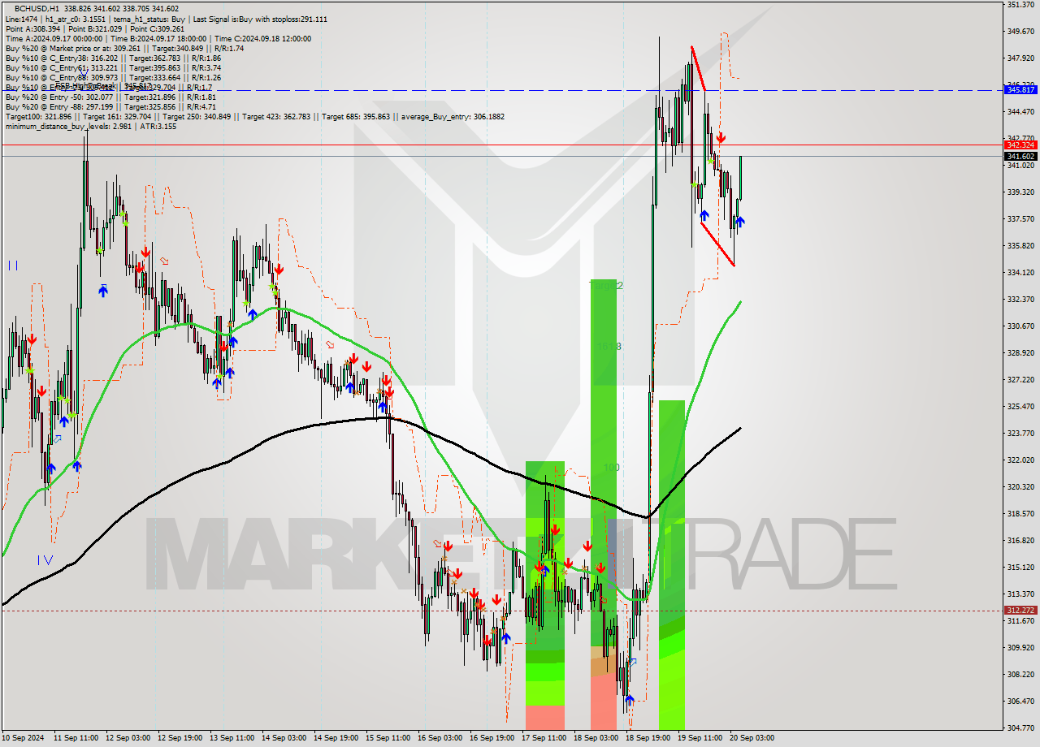The width and height of the screenshot is (1040, 747).
Task: Click the 100 Fibonacci level label
Action: click(612, 468)
